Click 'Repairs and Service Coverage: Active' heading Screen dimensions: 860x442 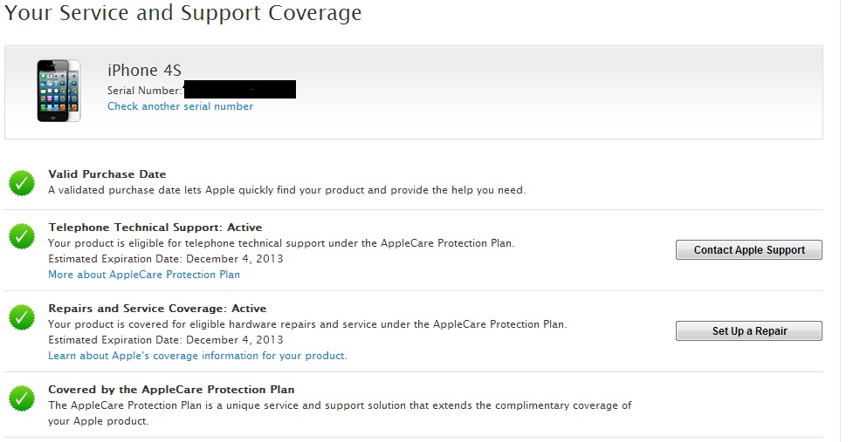[157, 309]
